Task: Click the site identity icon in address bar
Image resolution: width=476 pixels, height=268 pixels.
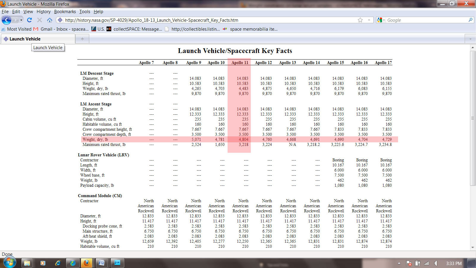Action: coord(60,20)
